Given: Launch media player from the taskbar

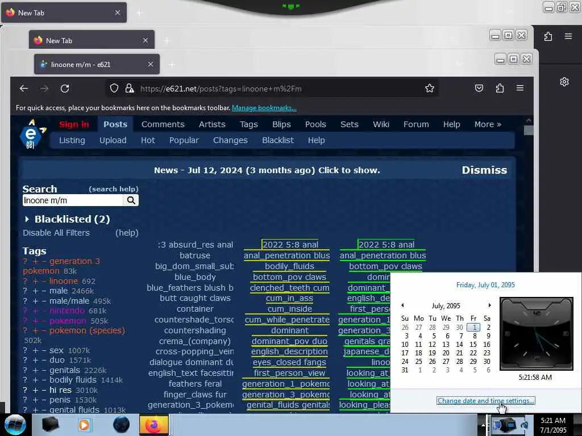Looking at the screenshot, I should click(84, 425).
